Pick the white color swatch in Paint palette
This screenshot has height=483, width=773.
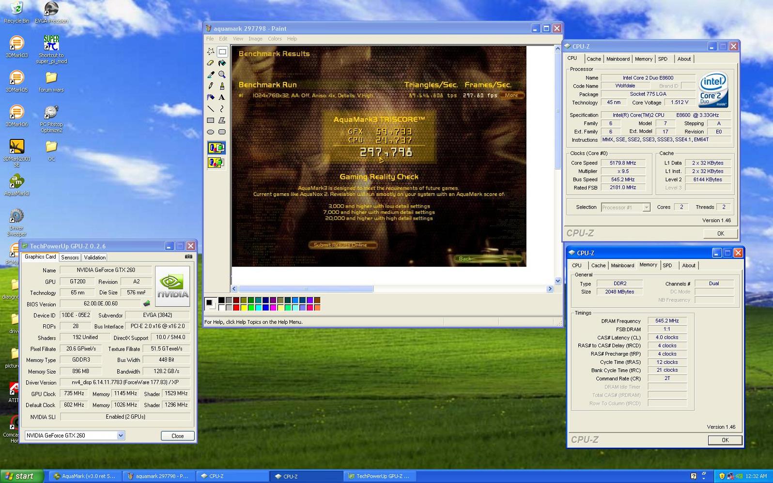tap(221, 307)
